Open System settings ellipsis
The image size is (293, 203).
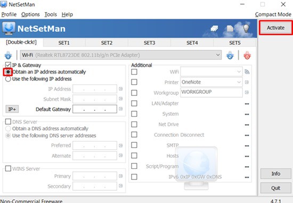click(247, 114)
